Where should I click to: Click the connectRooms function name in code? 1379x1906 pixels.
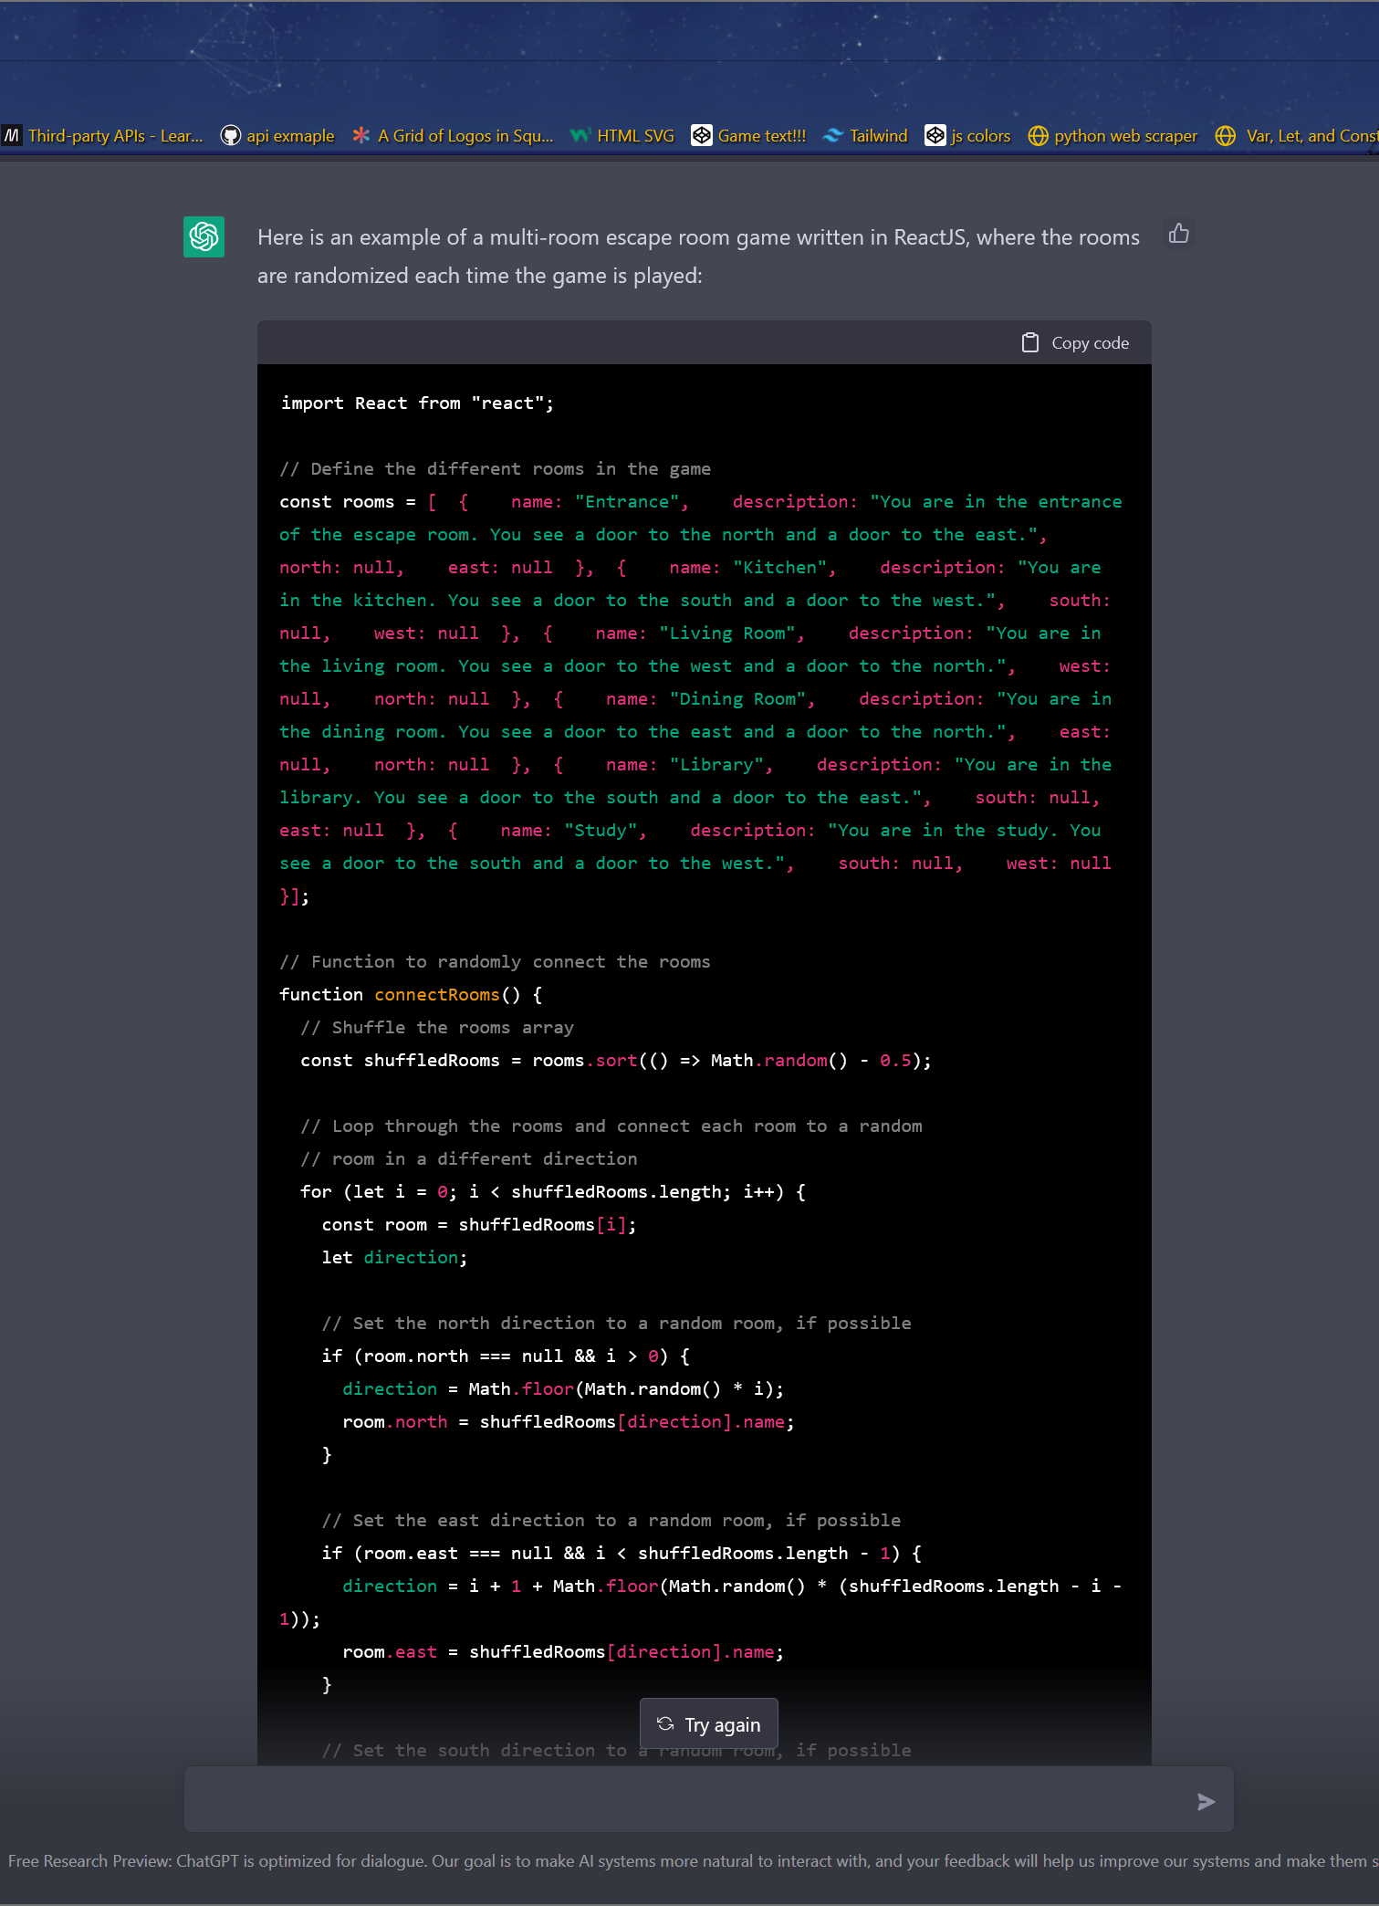coord(436,995)
